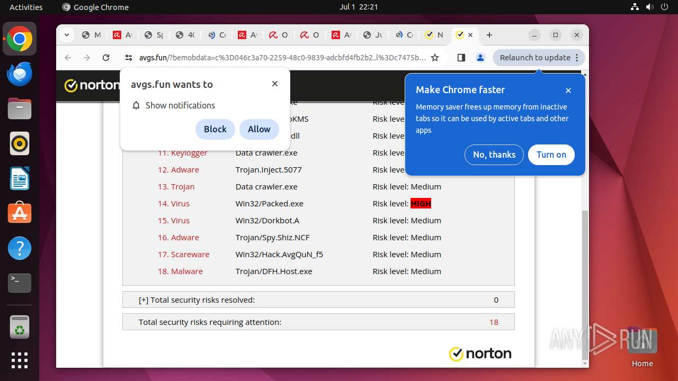Close the notification permission prompt
The width and height of the screenshot is (678, 381).
[275, 84]
